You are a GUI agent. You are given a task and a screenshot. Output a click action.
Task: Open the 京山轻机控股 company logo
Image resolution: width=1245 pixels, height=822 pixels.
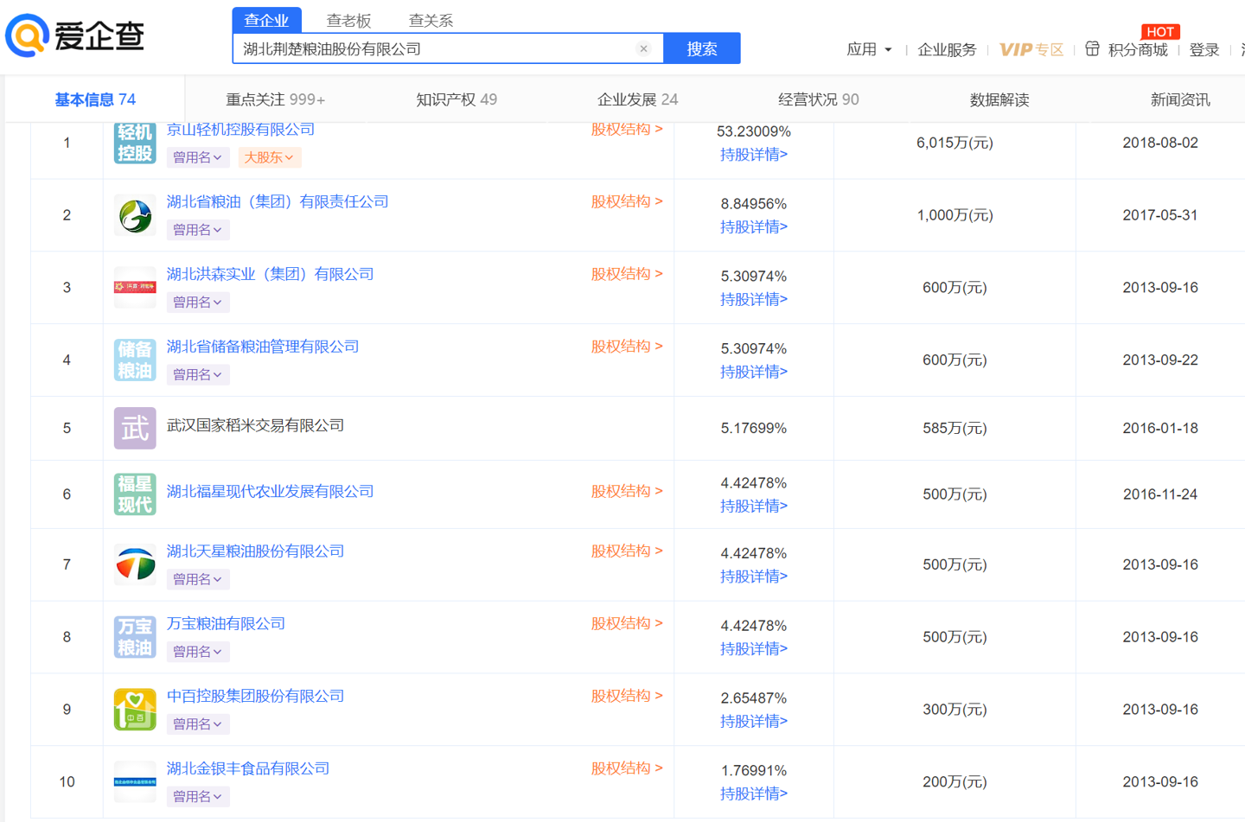[x=135, y=143]
